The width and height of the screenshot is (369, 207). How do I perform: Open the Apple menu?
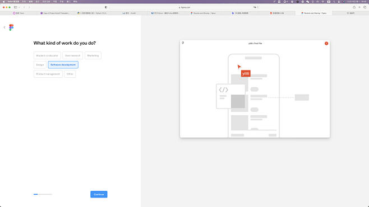coord(3,2)
